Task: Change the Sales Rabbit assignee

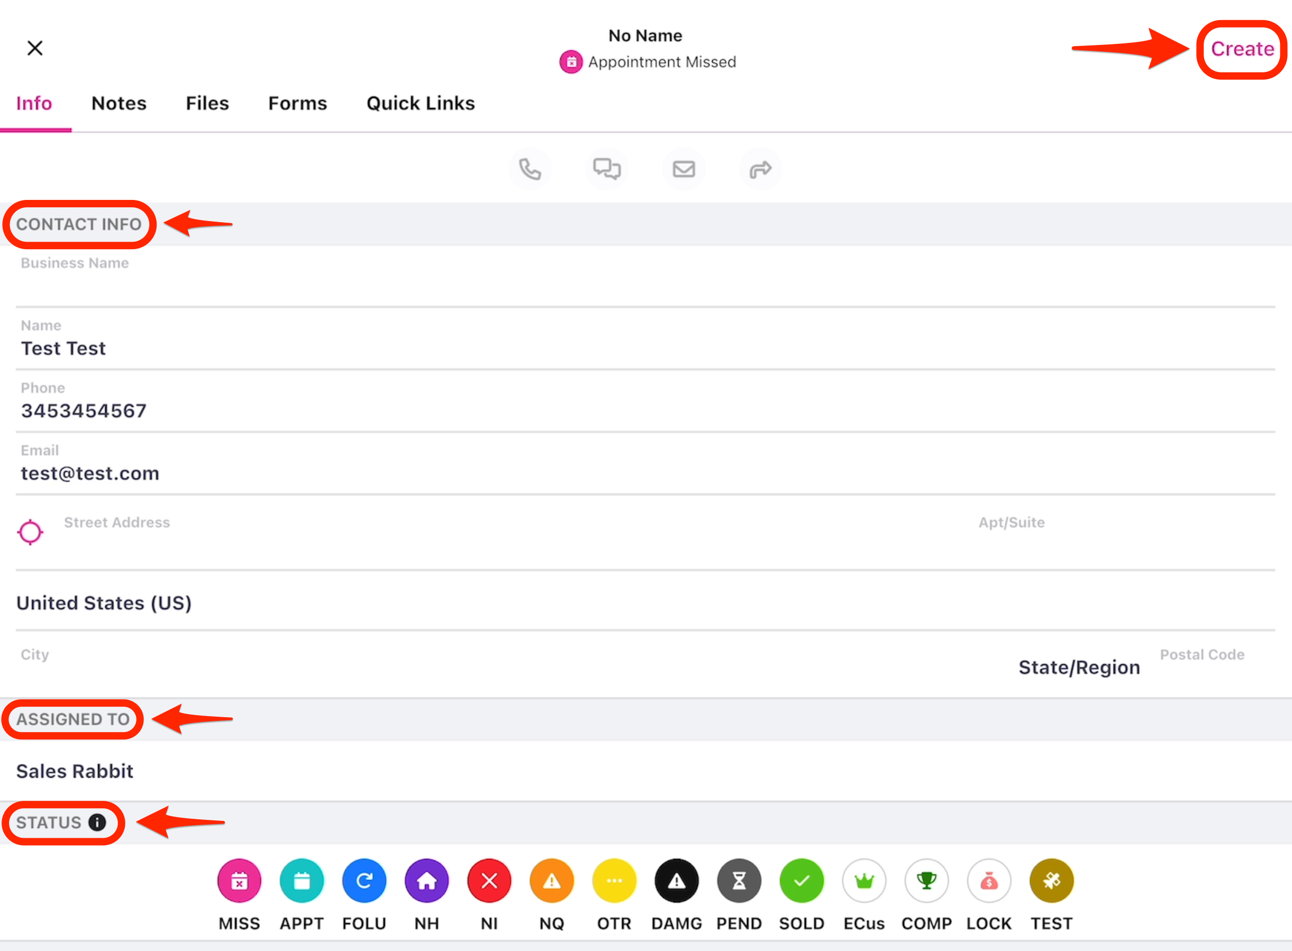Action: (75, 771)
